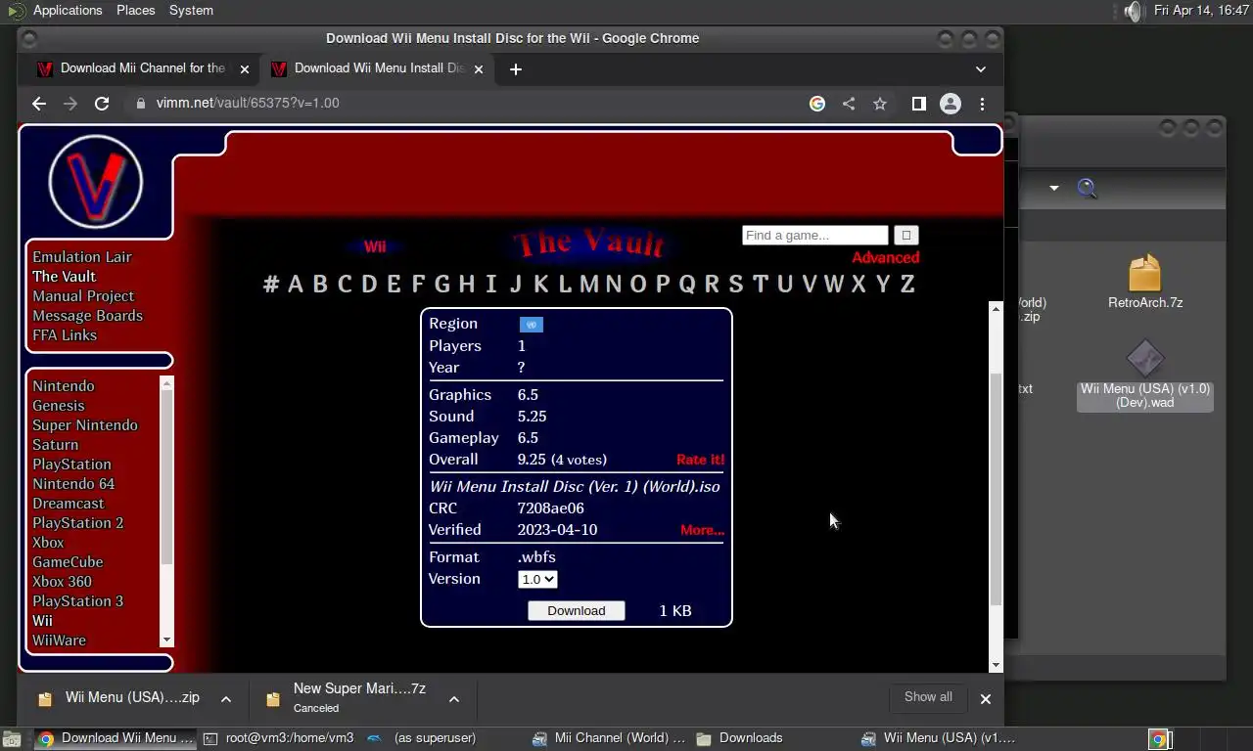Reload the vimm.net page
Image resolution: width=1253 pixels, height=751 pixels.
click(x=102, y=103)
